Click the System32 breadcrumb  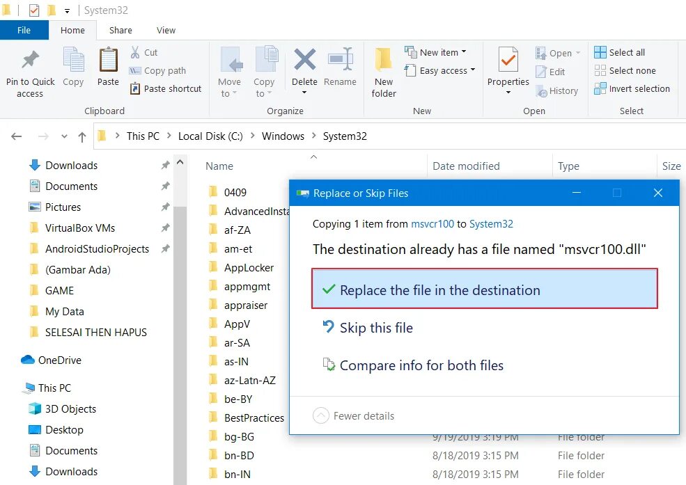pos(345,136)
